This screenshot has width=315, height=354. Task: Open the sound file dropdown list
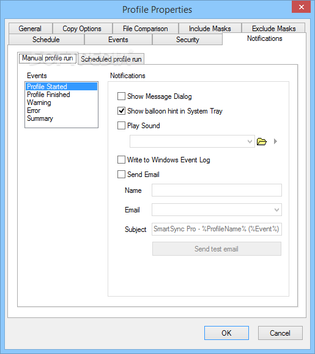(x=250, y=142)
